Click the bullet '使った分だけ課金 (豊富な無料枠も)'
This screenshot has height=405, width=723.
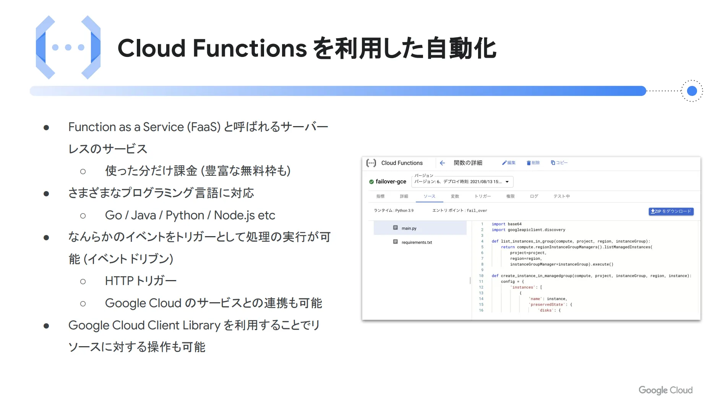click(x=198, y=171)
